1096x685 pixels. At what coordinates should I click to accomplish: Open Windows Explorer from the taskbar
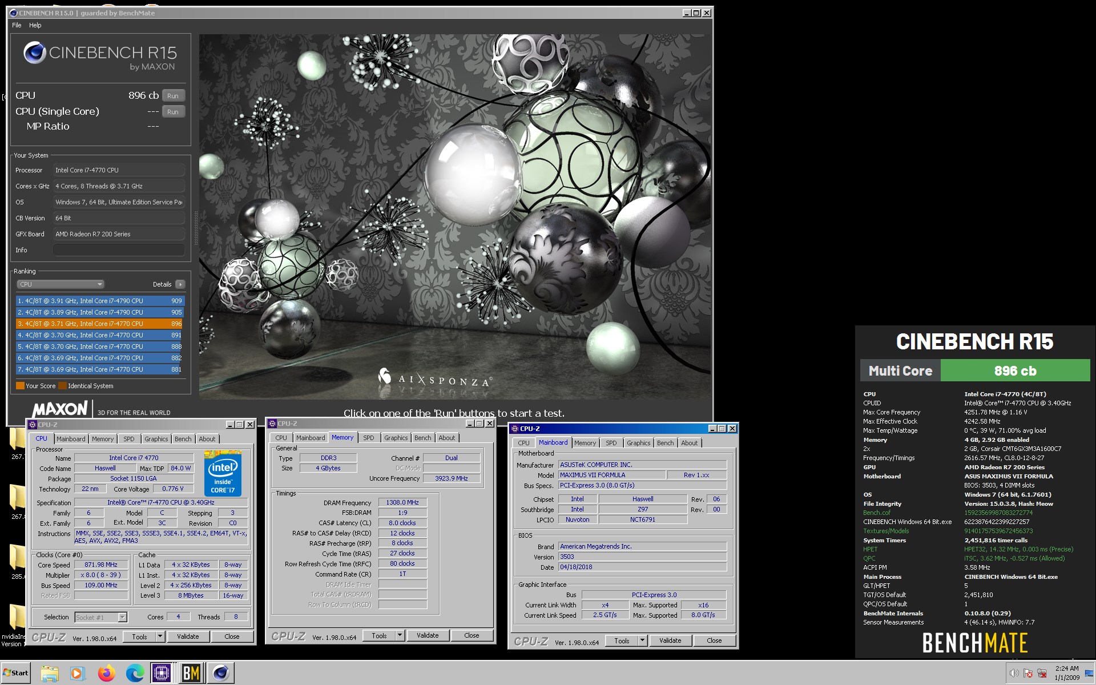50,674
